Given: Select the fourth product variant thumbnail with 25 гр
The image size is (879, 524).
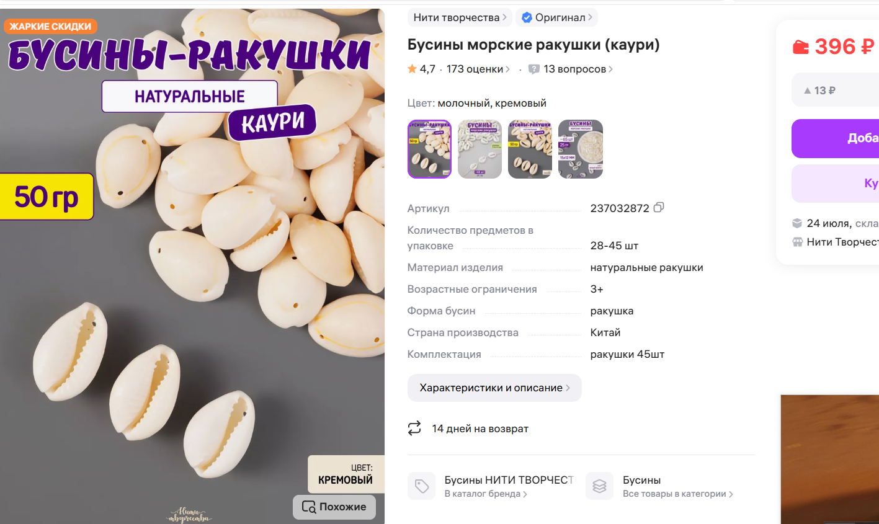Looking at the screenshot, I should tap(580, 149).
